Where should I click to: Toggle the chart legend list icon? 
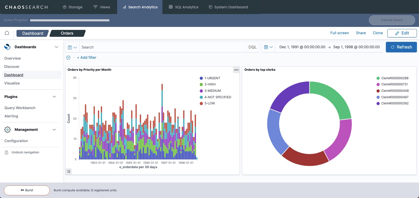pyautogui.click(x=69, y=171)
